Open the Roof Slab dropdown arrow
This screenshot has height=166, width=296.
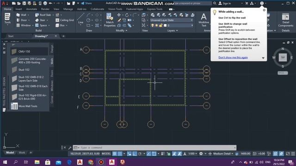[x=53, y=15]
